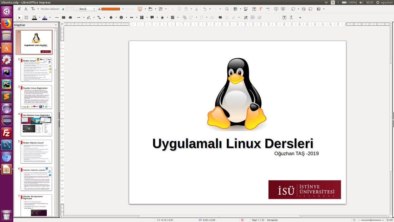Open FileZilla from the Ubuntu dock
The image size is (394, 222).
pyautogui.click(x=6, y=133)
